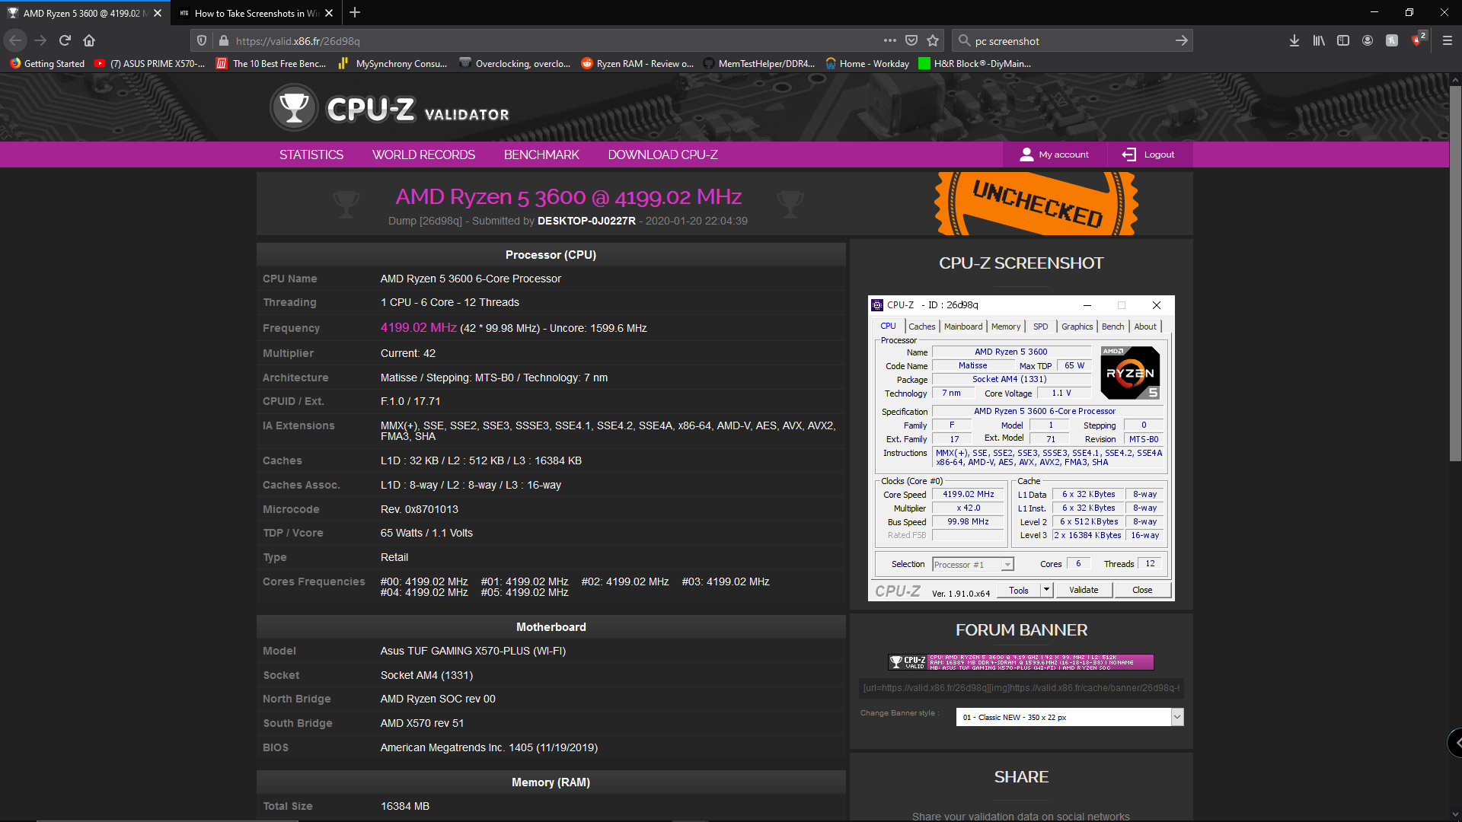This screenshot has width=1462, height=822.
Task: Click the Validate button in CPU-Z
Action: tap(1083, 590)
